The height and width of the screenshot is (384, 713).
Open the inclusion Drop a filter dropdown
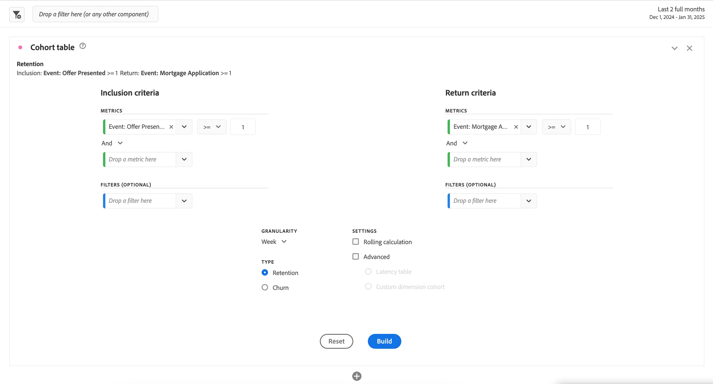coord(184,201)
